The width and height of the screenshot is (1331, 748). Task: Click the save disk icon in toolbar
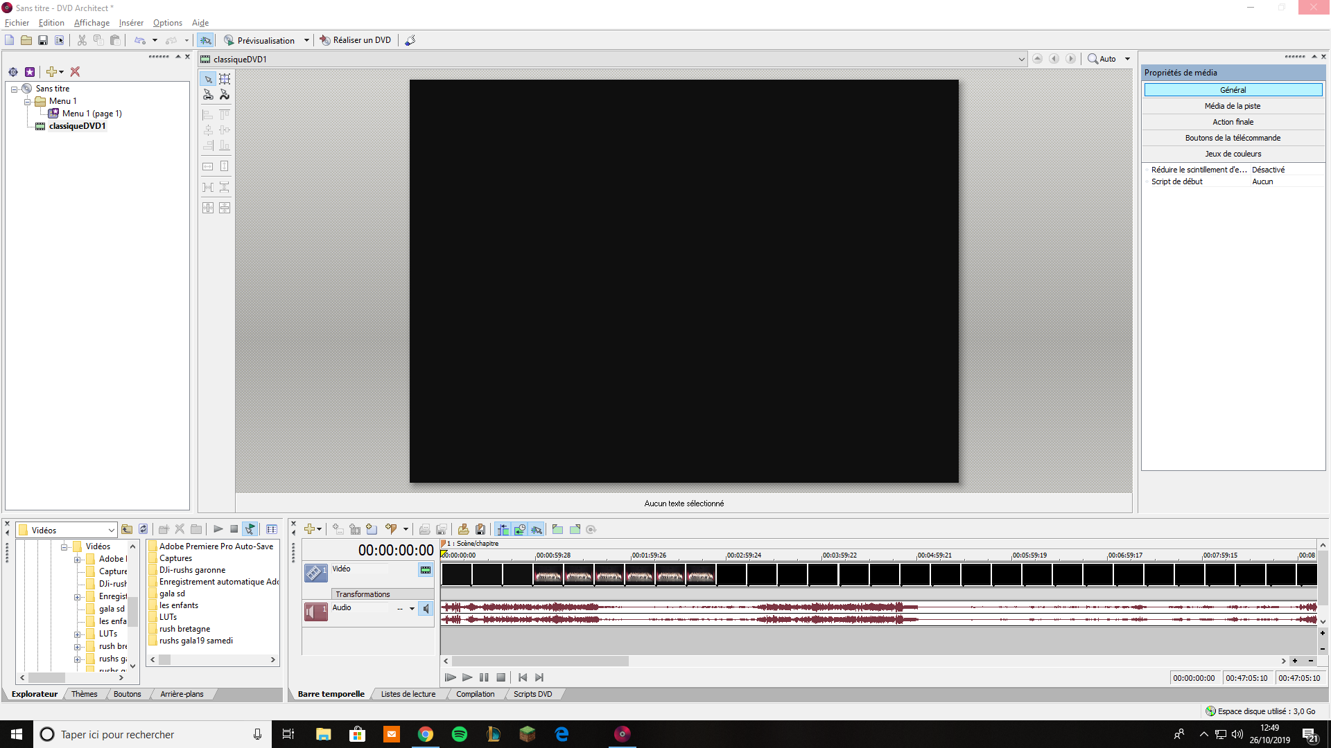[x=42, y=40]
